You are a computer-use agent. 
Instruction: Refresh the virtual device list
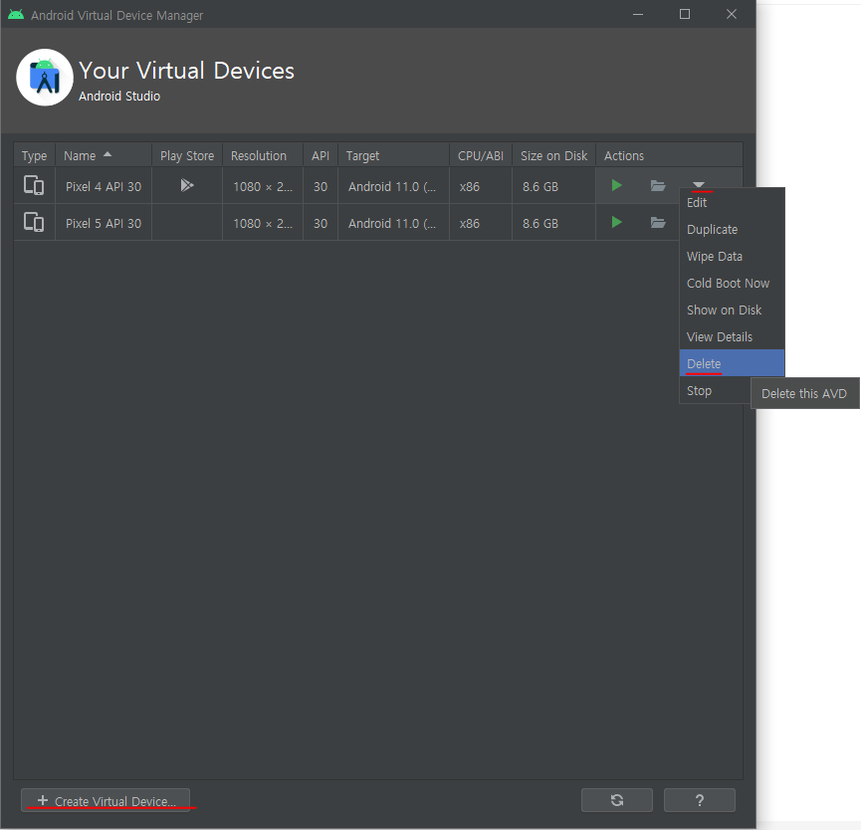pyautogui.click(x=617, y=800)
